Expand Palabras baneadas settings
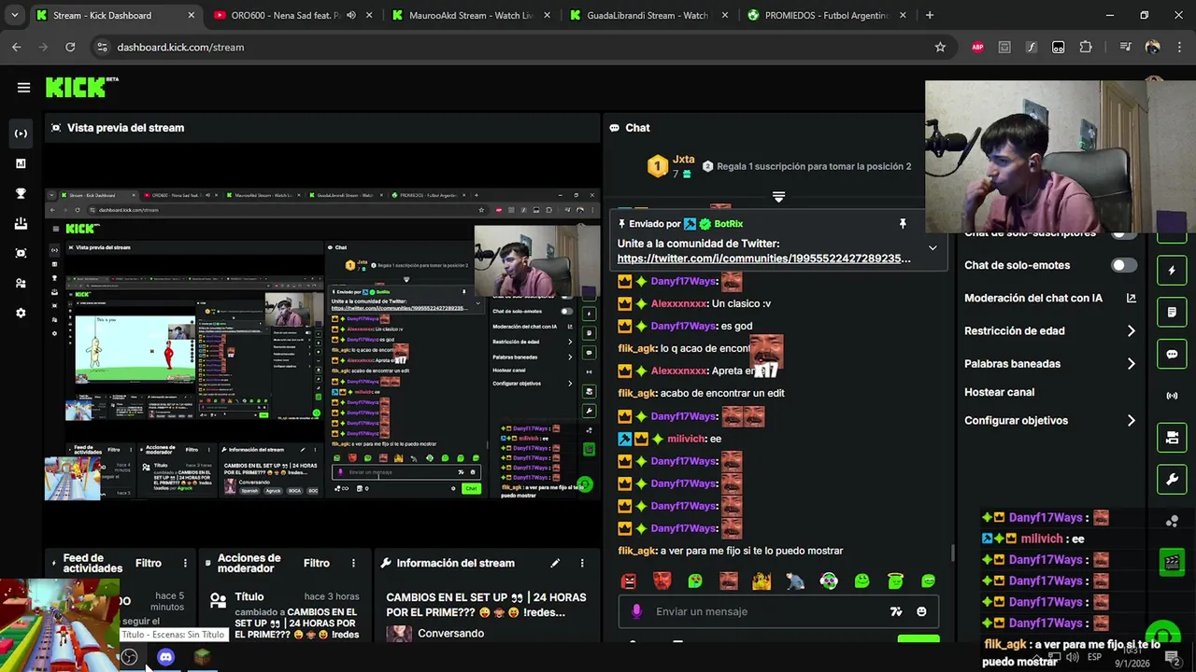The image size is (1196, 672). pyautogui.click(x=1131, y=363)
